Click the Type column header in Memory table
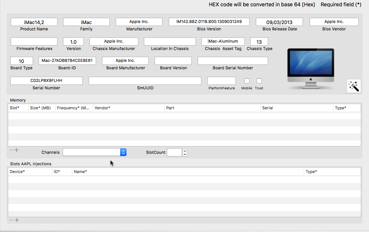This screenshot has height=232, width=369. 346,108
